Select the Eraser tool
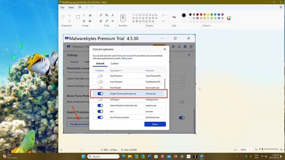Viewport: 285px width, 160px height. pos(101,21)
